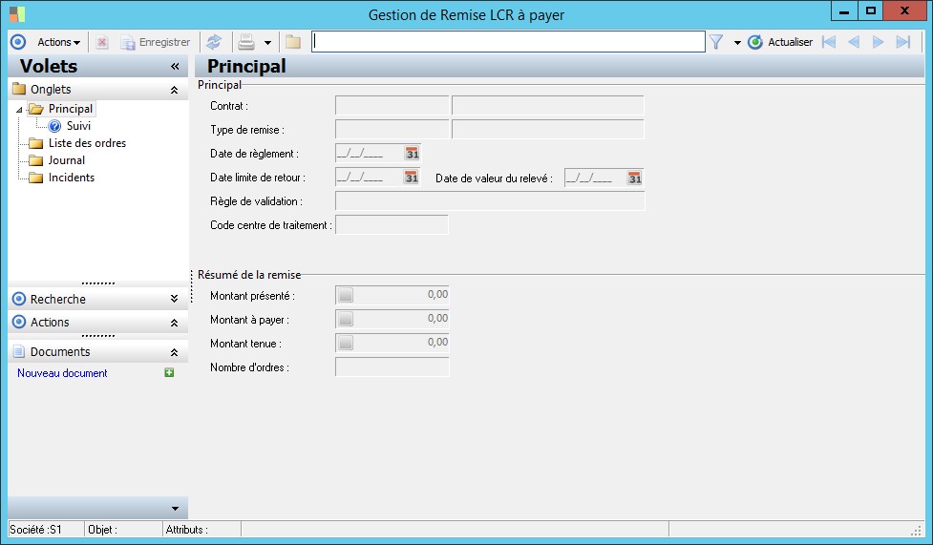The height and width of the screenshot is (545, 933).
Task: Click the printer icon
Action: point(246,42)
